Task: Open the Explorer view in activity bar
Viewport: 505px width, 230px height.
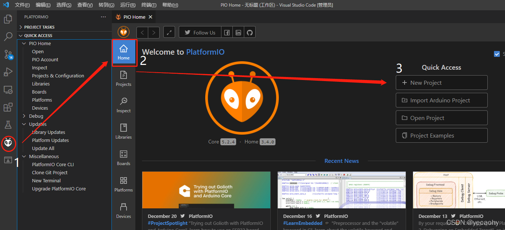Action: coord(8,19)
